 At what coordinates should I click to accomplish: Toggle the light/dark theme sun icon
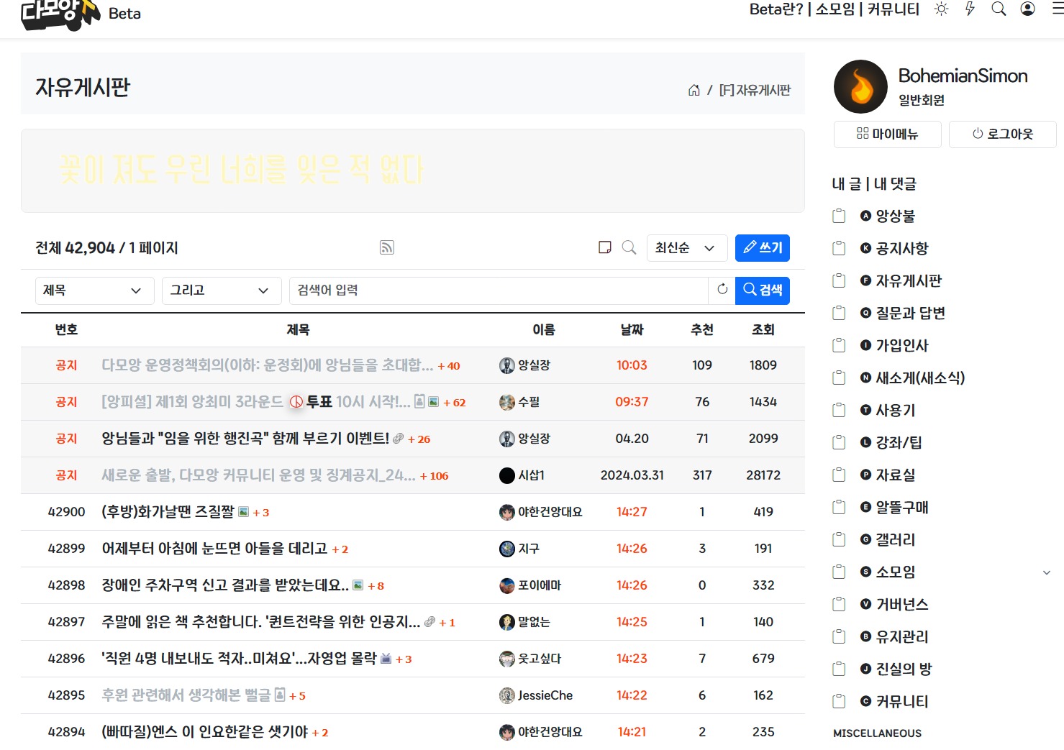941,9
